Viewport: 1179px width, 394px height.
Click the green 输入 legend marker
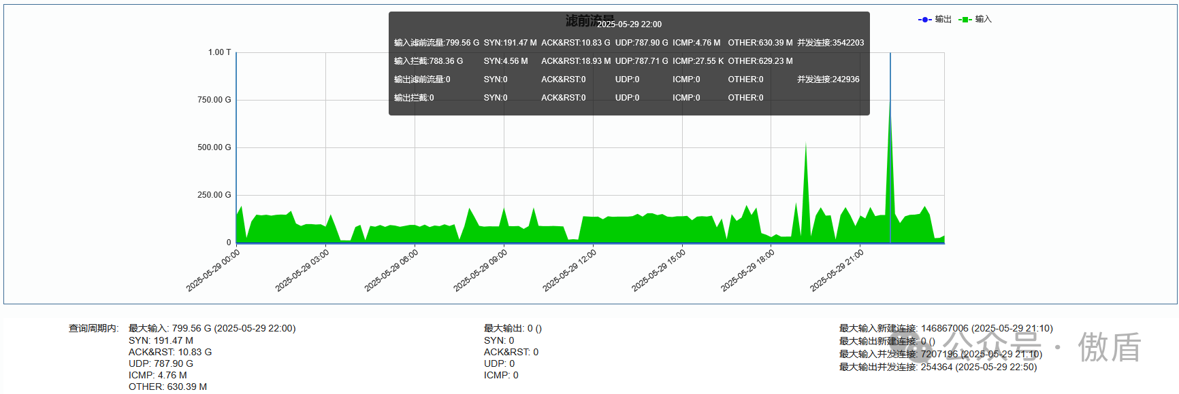[965, 20]
